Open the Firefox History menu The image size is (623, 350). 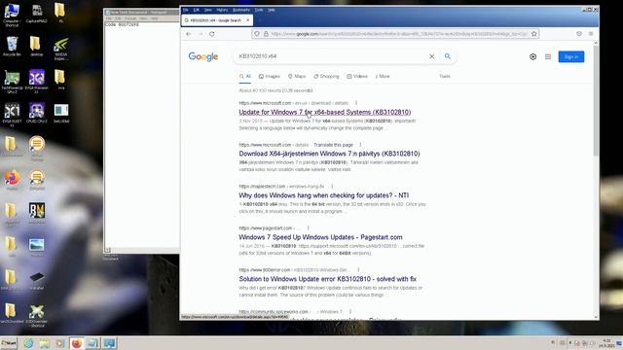222,10
